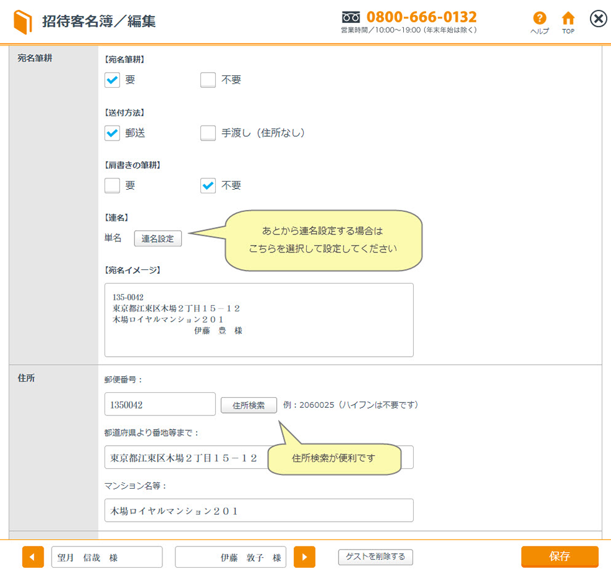Save changes with 保存 button
This screenshot has height=577, width=611.
click(559, 557)
